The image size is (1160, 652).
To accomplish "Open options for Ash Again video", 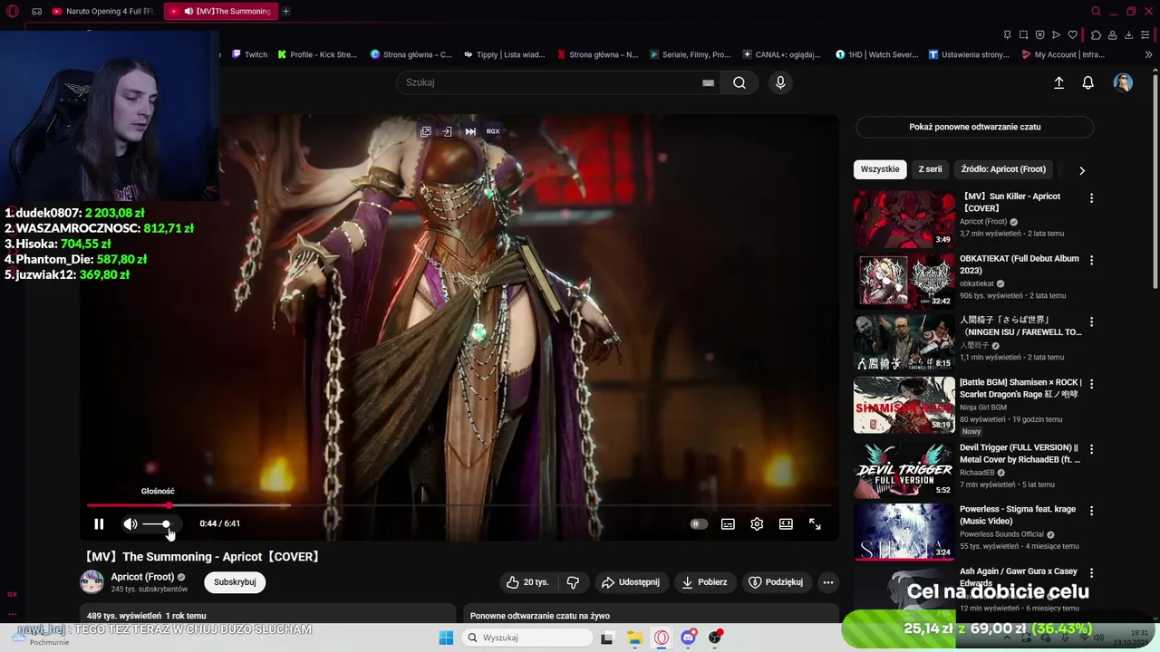I will click(1091, 573).
